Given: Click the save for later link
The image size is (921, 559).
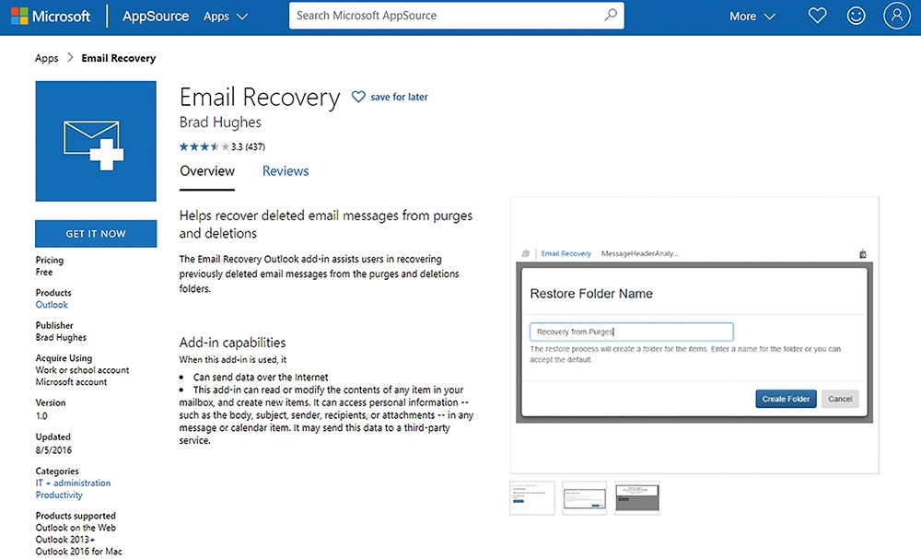Looking at the screenshot, I should tap(399, 97).
